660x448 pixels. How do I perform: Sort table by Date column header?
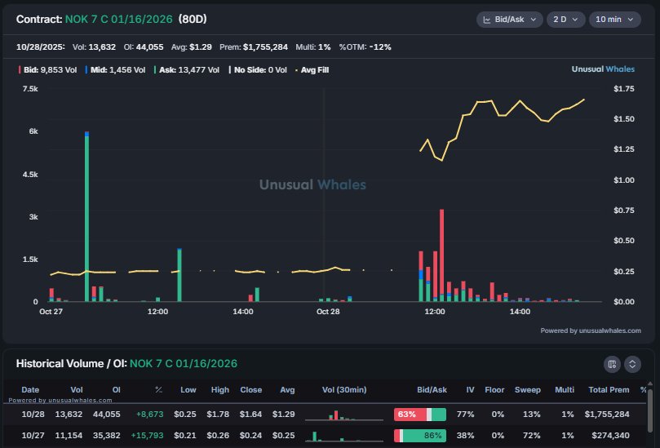(x=30, y=390)
